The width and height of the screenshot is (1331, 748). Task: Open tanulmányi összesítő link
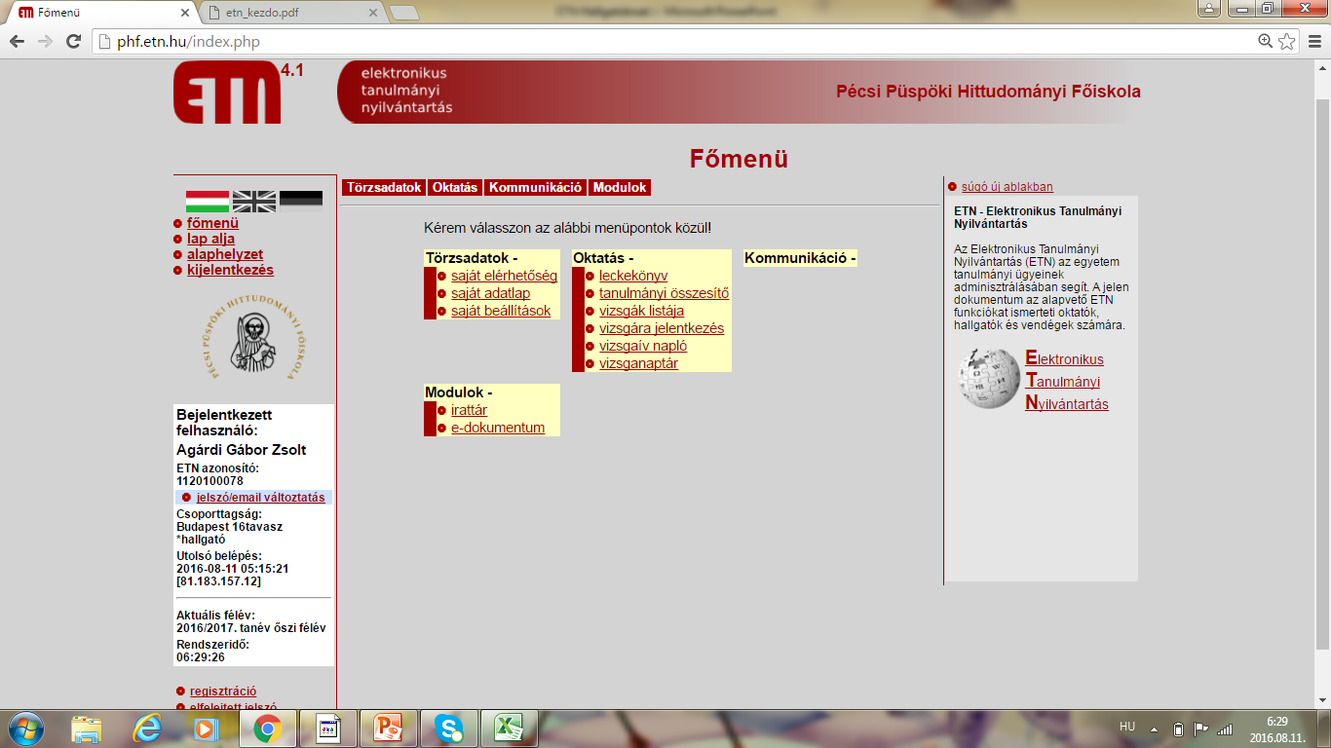(664, 293)
